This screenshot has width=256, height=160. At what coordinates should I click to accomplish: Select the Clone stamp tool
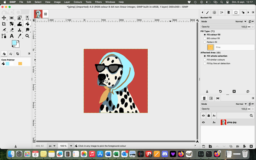[19, 30]
